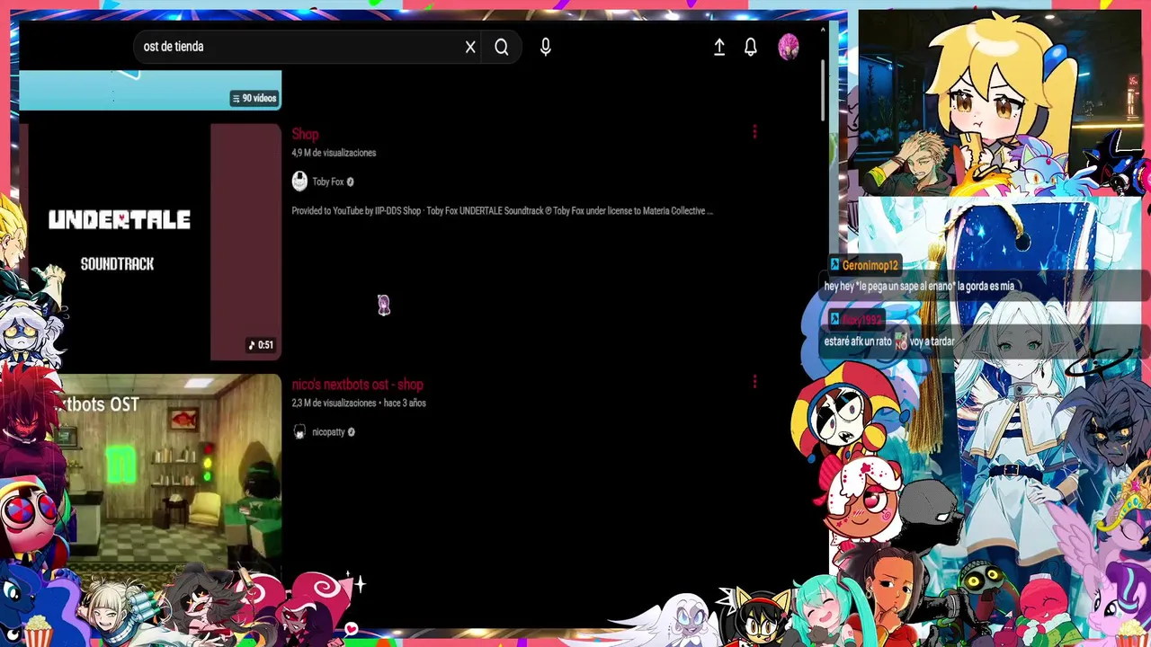
Task: Start voice search with the microphone icon
Action: (x=545, y=47)
